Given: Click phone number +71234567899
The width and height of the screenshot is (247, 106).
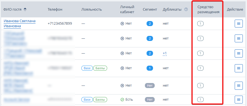Looking at the screenshot, I should point(60,24).
